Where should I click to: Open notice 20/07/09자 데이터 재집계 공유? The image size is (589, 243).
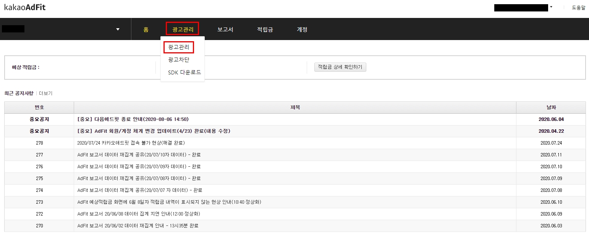pos(139,167)
